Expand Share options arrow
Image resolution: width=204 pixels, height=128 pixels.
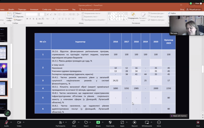click(x=103, y=122)
